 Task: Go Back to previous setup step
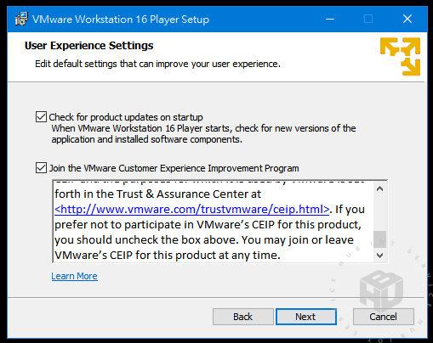[x=243, y=317]
